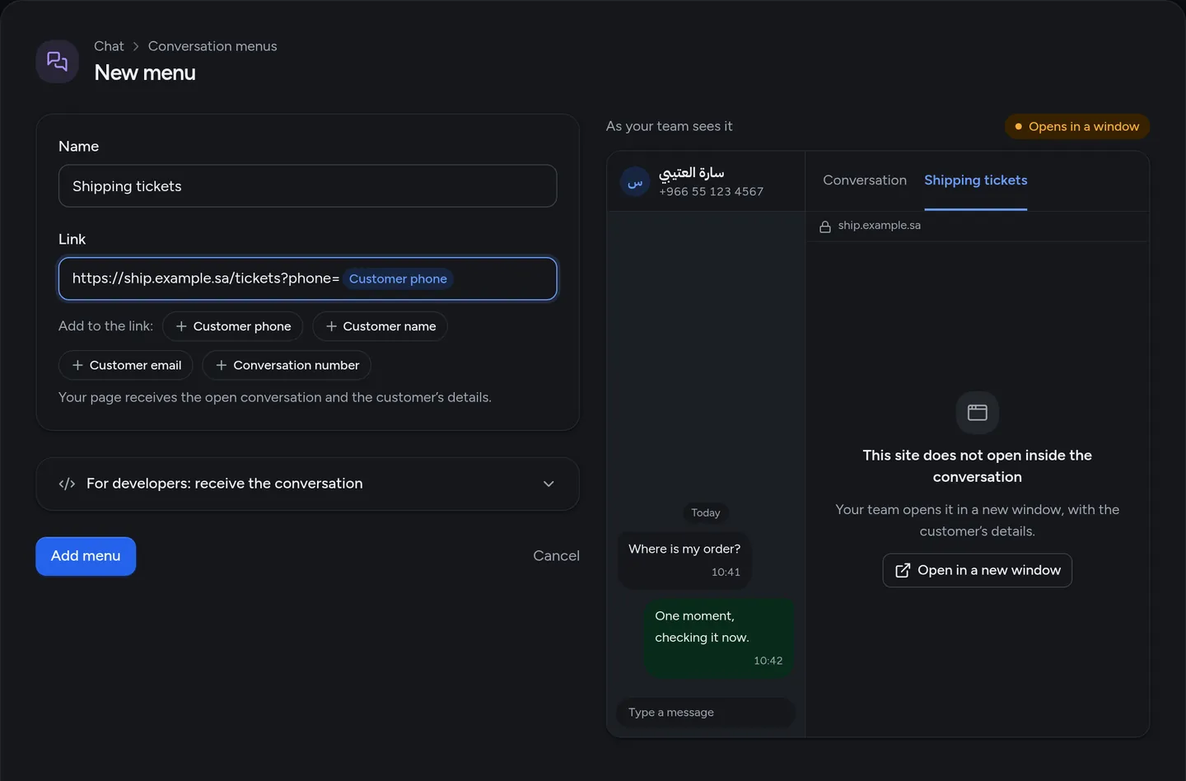Viewport: 1186px width, 781px height.
Task: Click the lock icon beside ship.example.sa
Action: [x=825, y=226]
